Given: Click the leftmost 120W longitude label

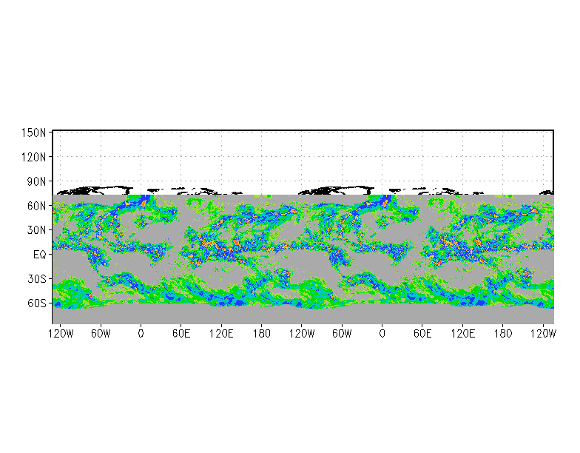Looking at the screenshot, I should [x=61, y=334].
